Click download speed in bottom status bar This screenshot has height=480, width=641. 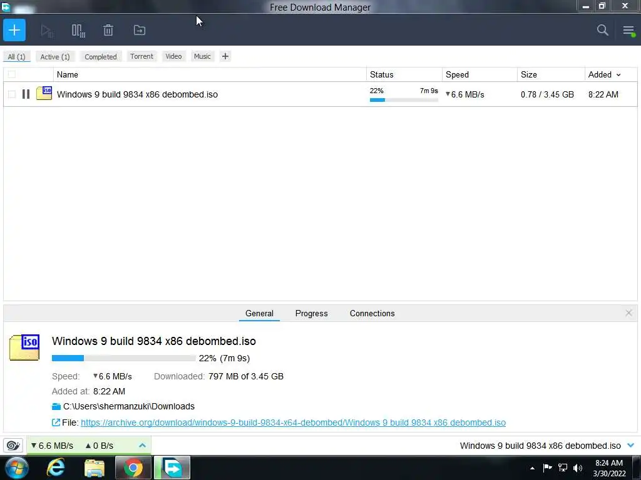point(52,446)
